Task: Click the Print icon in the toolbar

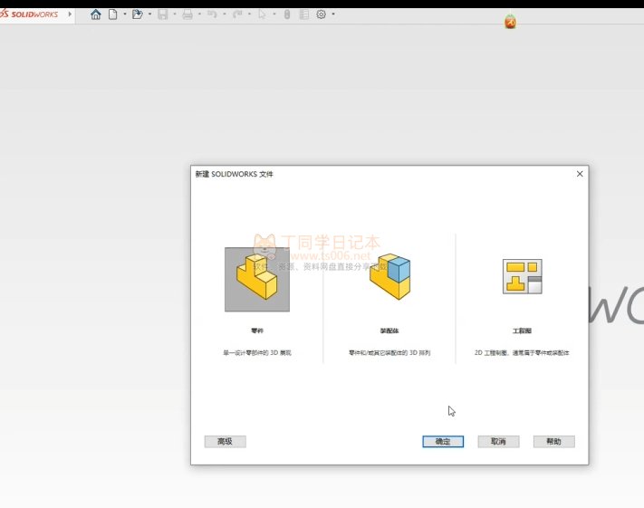Action: point(187,14)
